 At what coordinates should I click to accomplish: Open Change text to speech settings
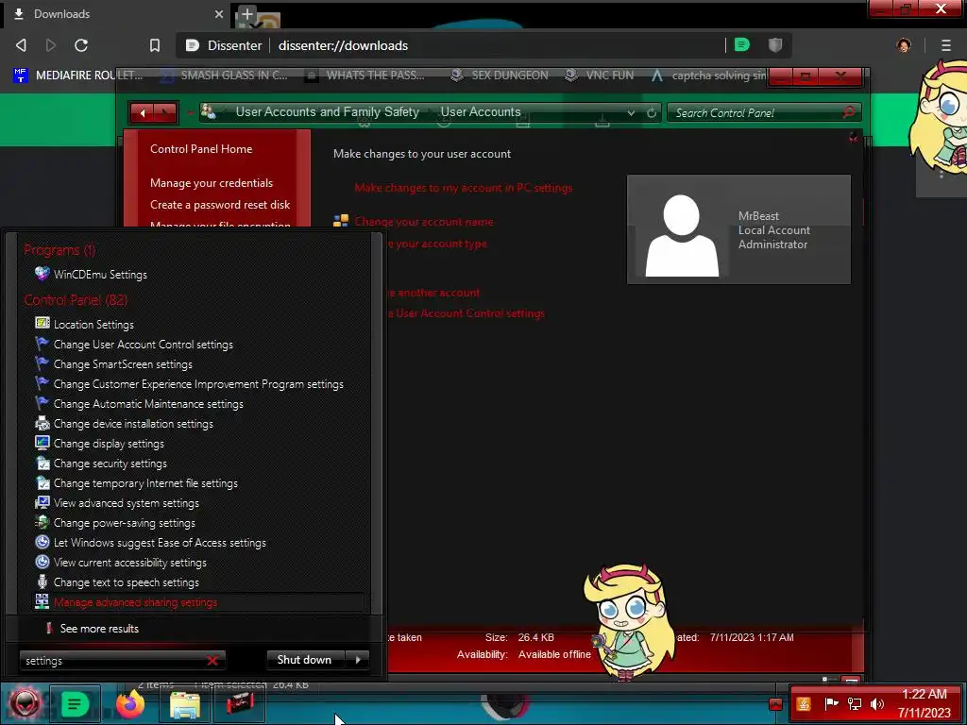117,582
